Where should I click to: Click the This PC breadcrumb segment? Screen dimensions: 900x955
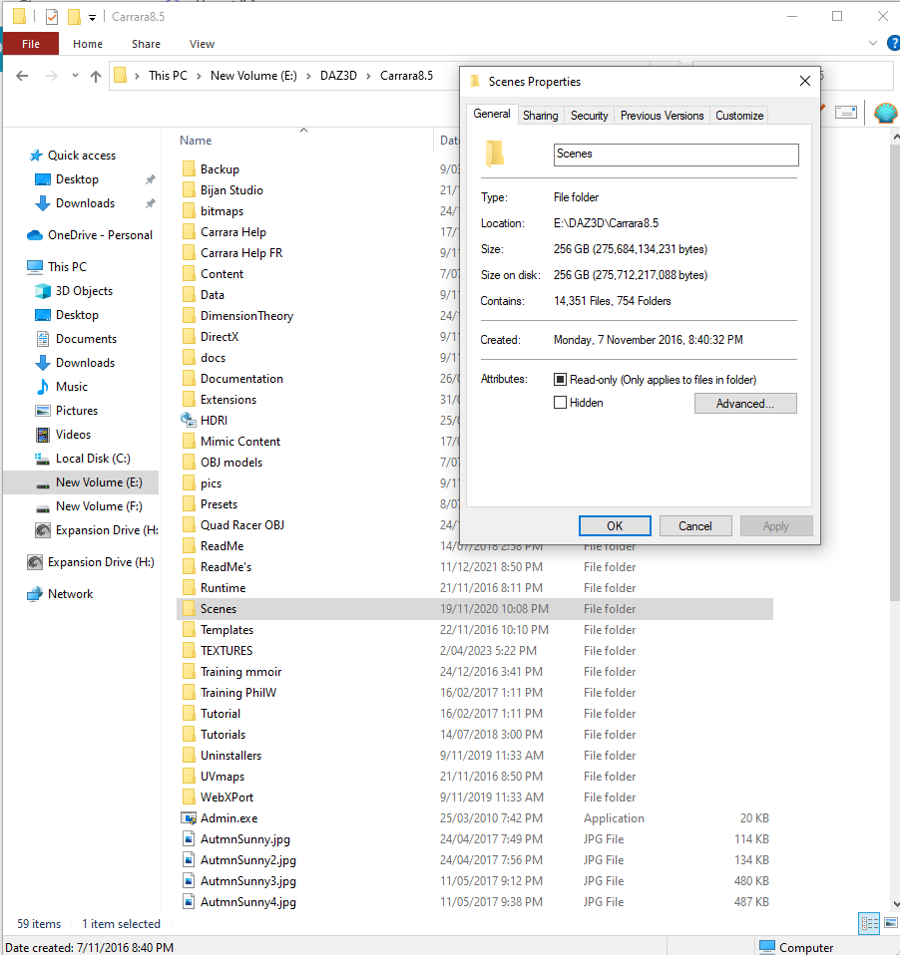168,76
